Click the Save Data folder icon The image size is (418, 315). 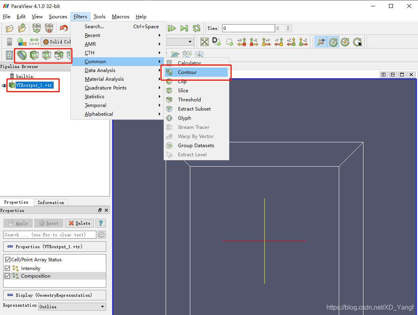pyautogui.click(x=22, y=28)
